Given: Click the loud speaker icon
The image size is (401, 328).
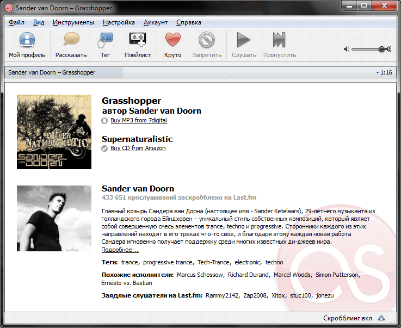Looking at the screenshot, I should [388, 49].
